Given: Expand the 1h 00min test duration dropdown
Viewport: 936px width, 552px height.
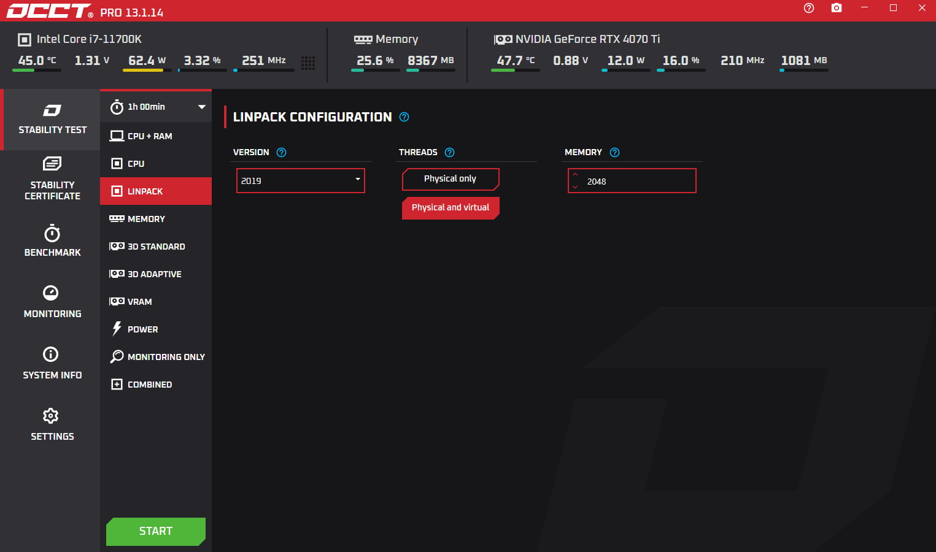Looking at the screenshot, I should tap(202, 107).
